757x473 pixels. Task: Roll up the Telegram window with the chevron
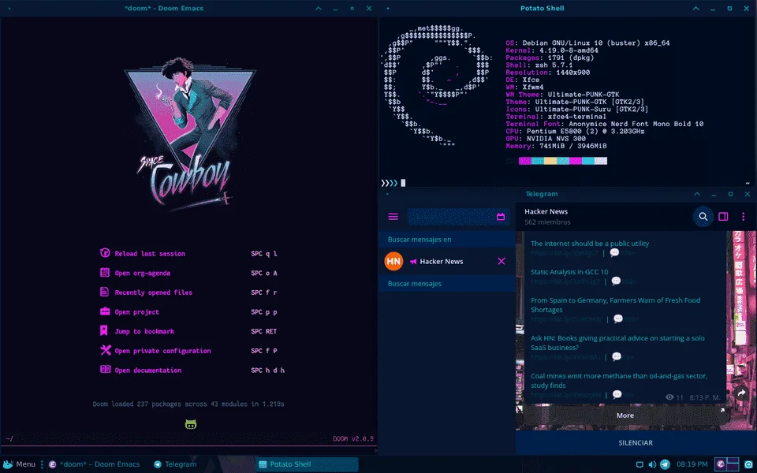point(696,194)
